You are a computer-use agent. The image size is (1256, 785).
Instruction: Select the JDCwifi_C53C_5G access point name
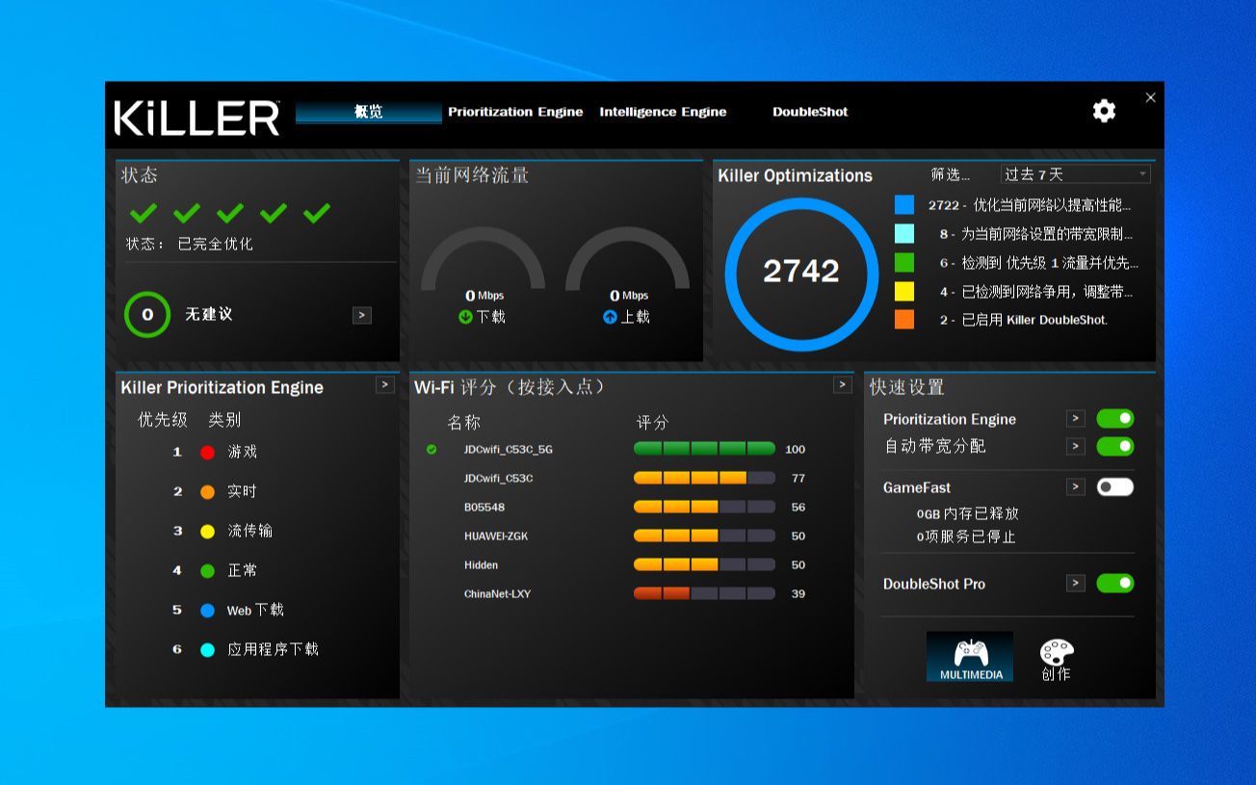[x=509, y=450]
